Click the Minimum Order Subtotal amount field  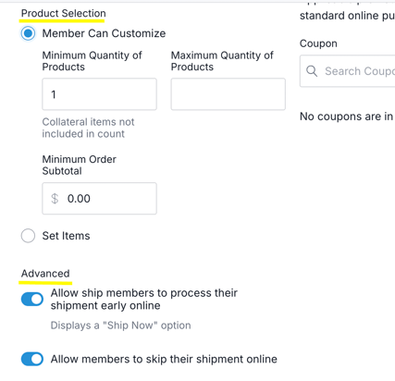tap(99, 199)
